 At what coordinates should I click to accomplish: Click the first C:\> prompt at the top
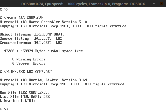click(x=4, y=10)
